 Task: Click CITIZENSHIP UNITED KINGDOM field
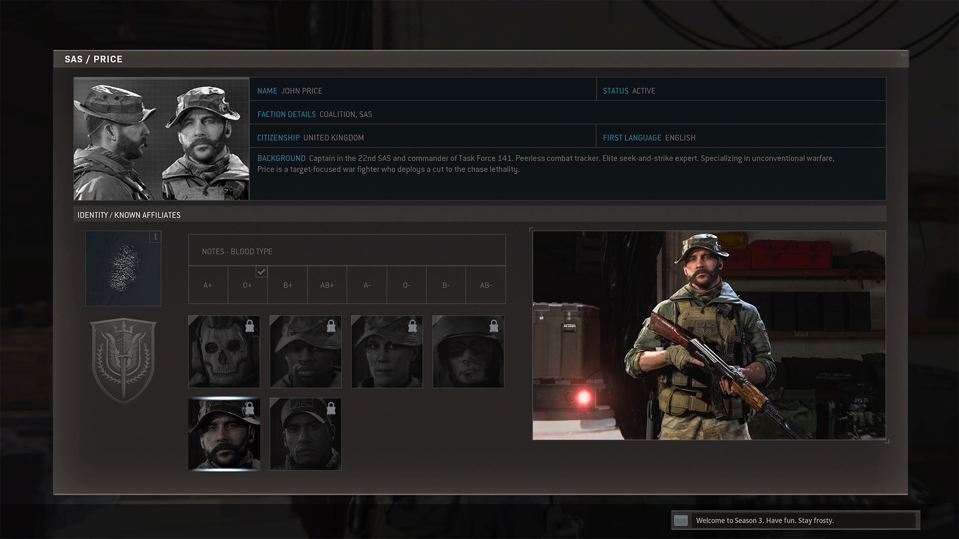click(x=423, y=136)
